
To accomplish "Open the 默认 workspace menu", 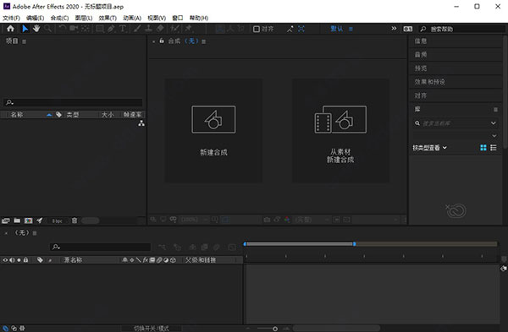I will [x=351, y=29].
